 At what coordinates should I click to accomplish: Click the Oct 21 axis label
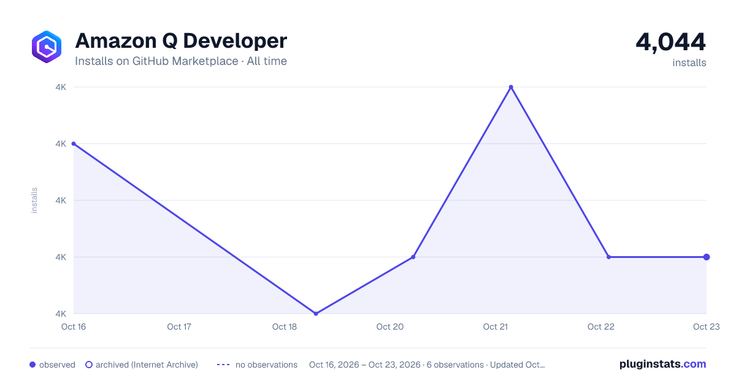click(496, 327)
